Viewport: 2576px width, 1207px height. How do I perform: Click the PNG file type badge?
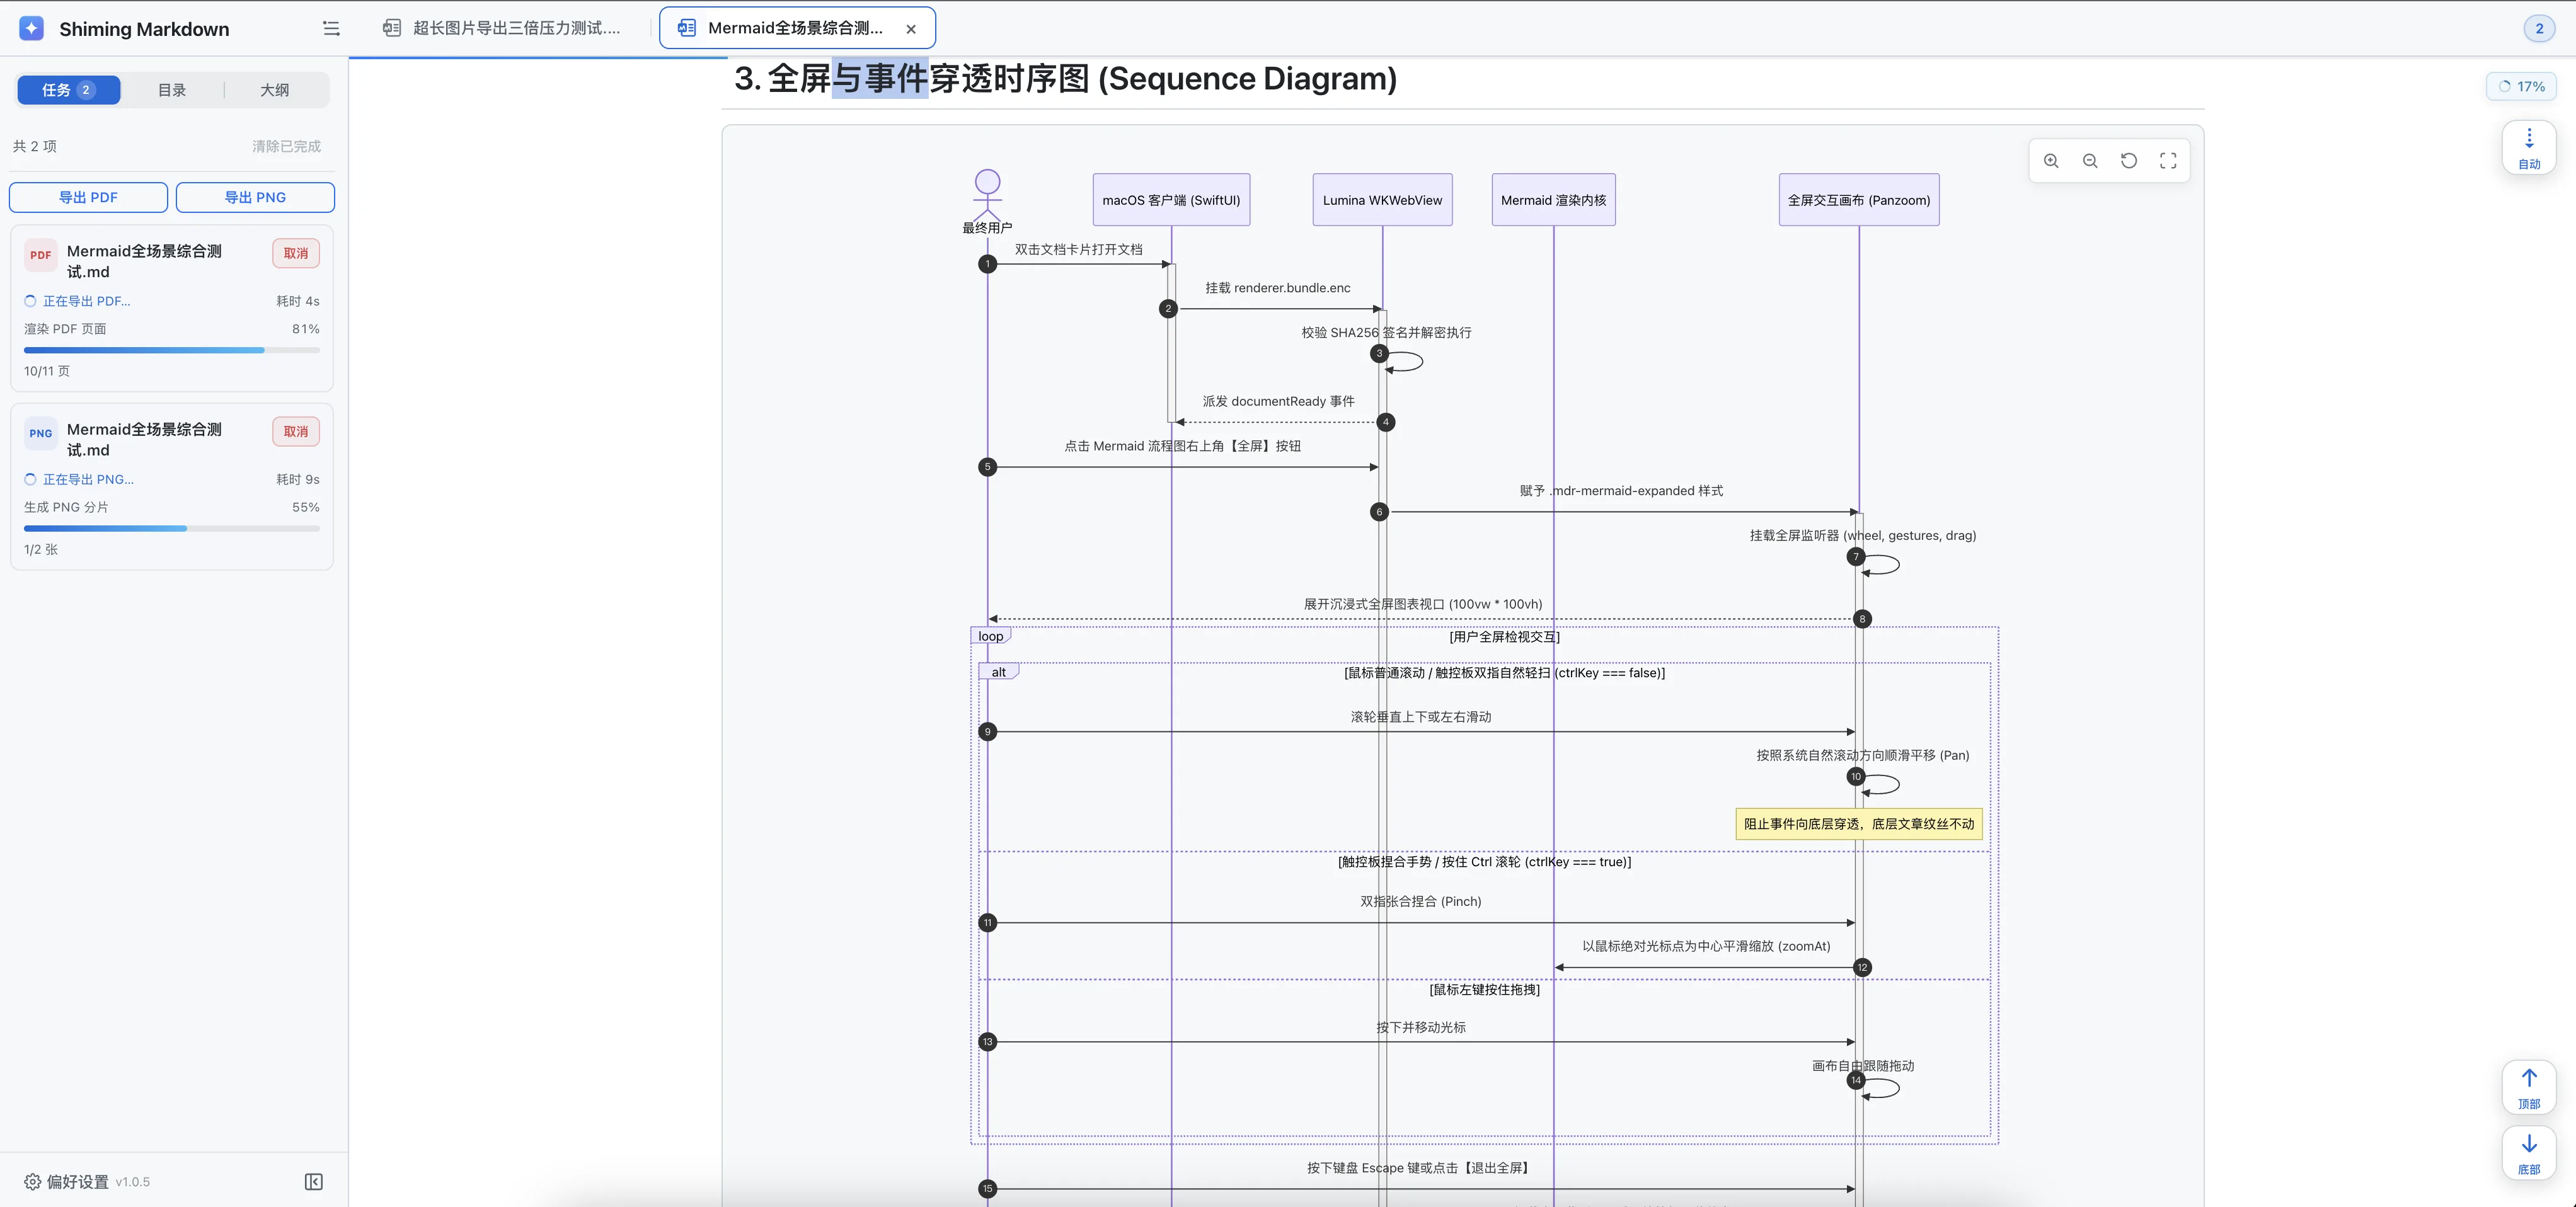click(x=41, y=433)
